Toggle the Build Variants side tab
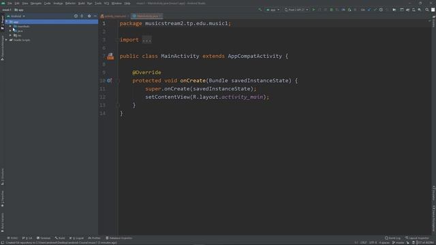 (3, 223)
